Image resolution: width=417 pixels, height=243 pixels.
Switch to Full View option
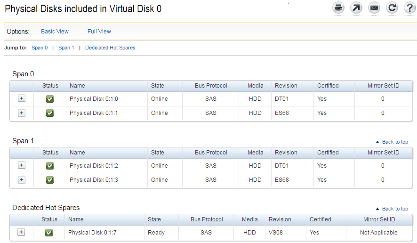pos(99,32)
